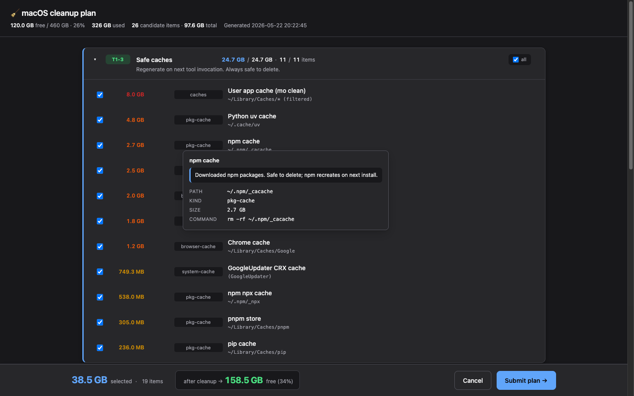Click the Submit plan button

526,381
